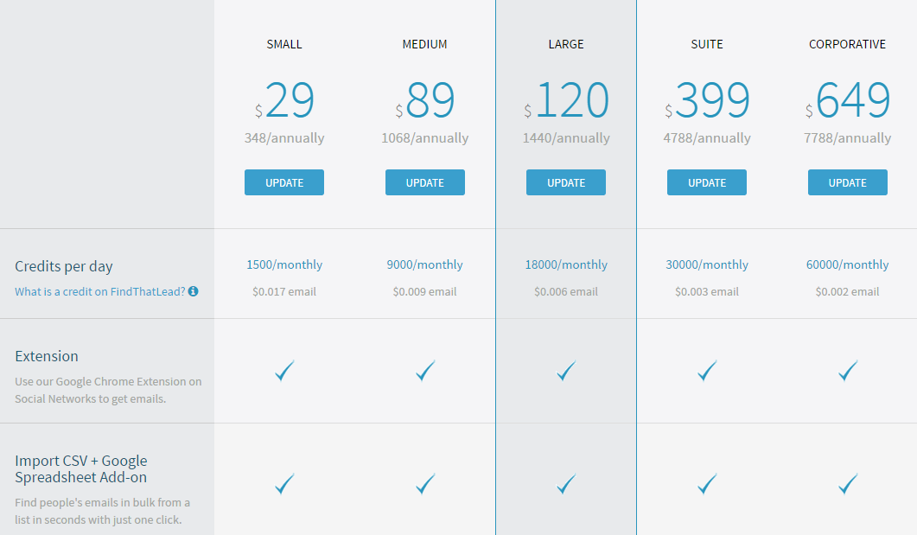Select the CORPORATIVE plan heading
Image resolution: width=917 pixels, height=535 pixels.
[847, 44]
